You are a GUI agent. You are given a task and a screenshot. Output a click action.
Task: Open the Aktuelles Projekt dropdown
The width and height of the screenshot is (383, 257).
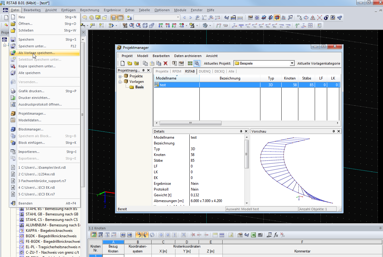coord(292,63)
